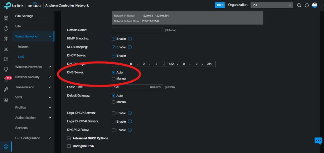Open the Map icon in left rail
The image size is (324, 153).
pyautogui.click(x=6, y=39)
